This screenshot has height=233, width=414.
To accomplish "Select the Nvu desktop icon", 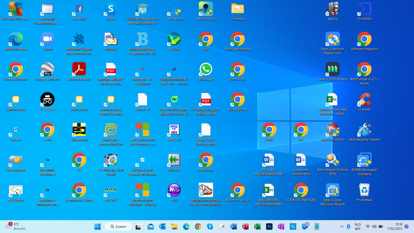I will coord(174,193).
